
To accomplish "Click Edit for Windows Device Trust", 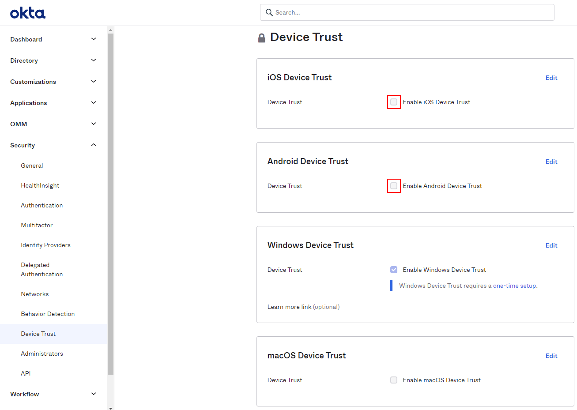I will (x=551, y=245).
